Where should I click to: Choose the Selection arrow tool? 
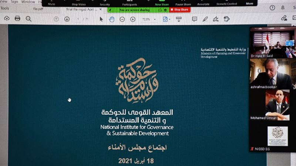tap(101, 19)
